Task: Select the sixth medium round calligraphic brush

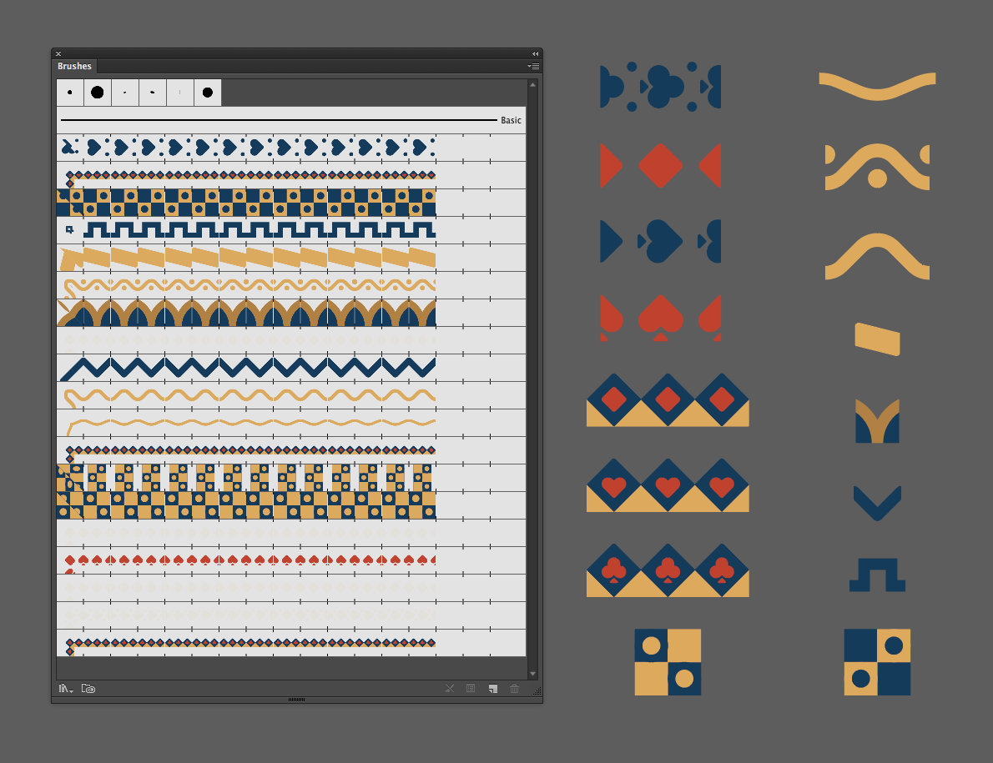Action: click(x=207, y=93)
